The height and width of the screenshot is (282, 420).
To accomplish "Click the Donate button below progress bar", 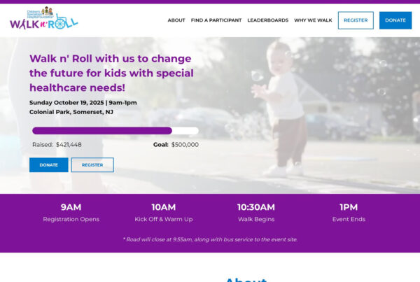I will coord(49,165).
